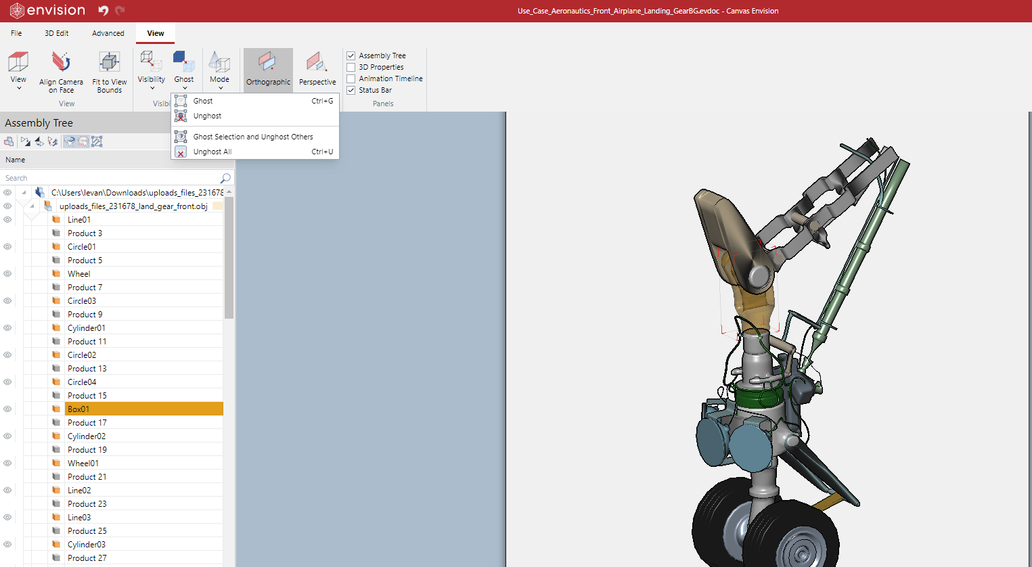The image size is (1032, 567).
Task: Switch to Orthographic projection
Action: pyautogui.click(x=268, y=70)
